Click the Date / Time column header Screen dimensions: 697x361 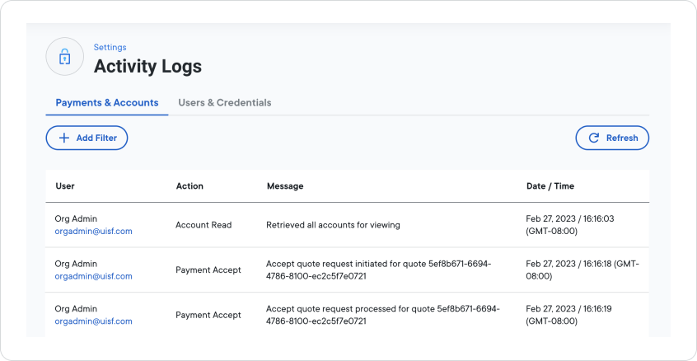click(550, 186)
